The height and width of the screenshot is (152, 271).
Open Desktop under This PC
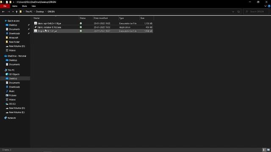(x=13, y=79)
